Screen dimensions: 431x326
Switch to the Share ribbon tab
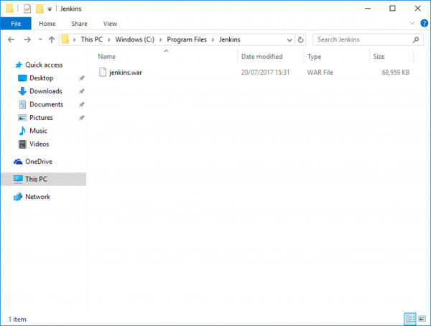[79, 24]
